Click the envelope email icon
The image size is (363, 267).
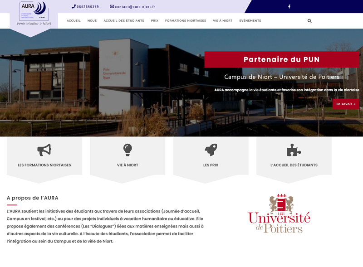[x=112, y=6]
